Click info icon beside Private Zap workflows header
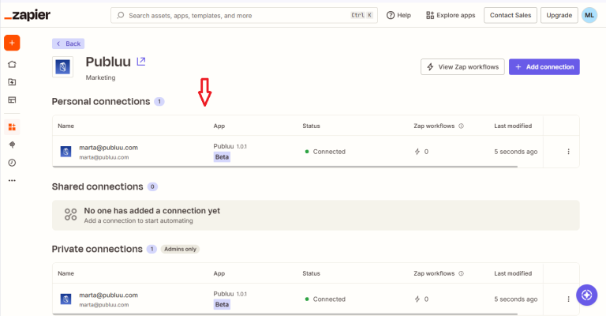 pyautogui.click(x=461, y=273)
